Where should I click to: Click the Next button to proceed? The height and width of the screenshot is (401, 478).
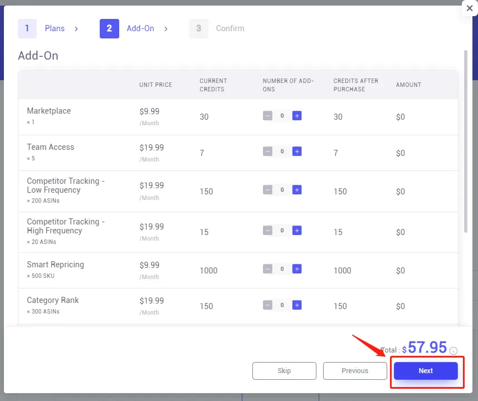[x=426, y=370]
